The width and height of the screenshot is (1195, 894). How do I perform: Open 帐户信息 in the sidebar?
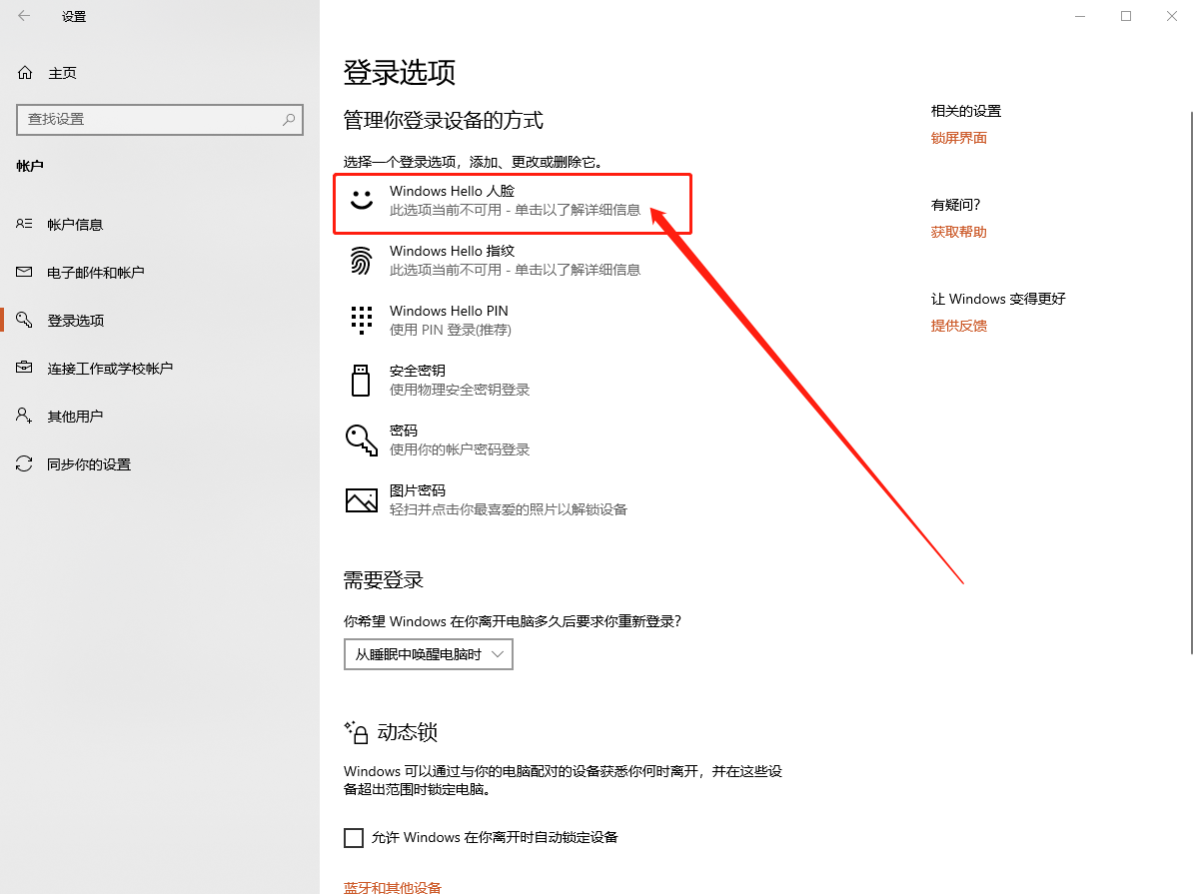click(x=75, y=225)
